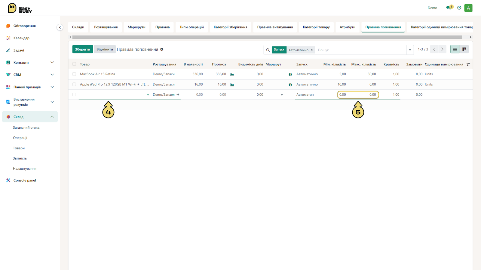
Task: Collapse the sidebar with the arrow button
Action: [x=60, y=27]
